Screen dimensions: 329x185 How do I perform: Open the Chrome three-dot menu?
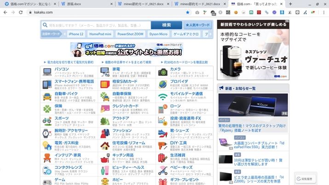[324, 12]
